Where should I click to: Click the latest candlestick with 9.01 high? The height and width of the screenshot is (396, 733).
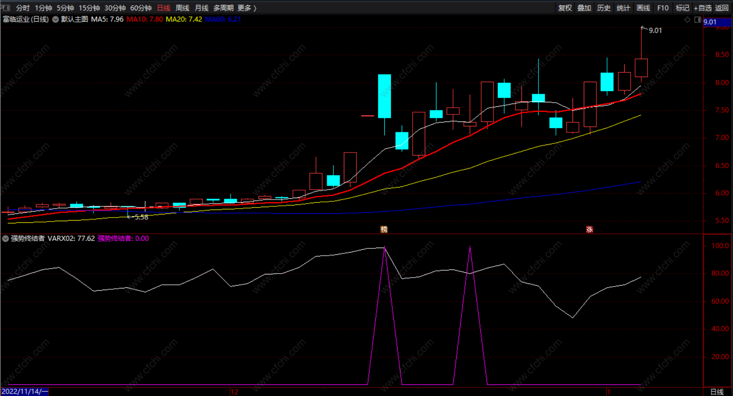(x=641, y=67)
